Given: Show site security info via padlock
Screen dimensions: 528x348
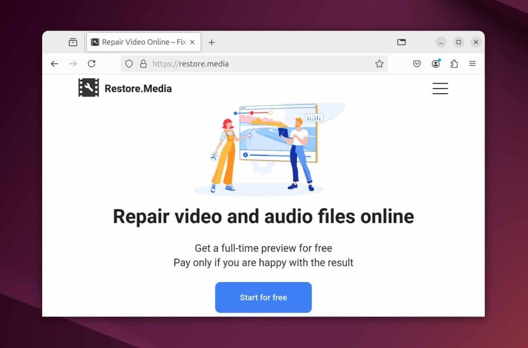Looking at the screenshot, I should [x=143, y=64].
